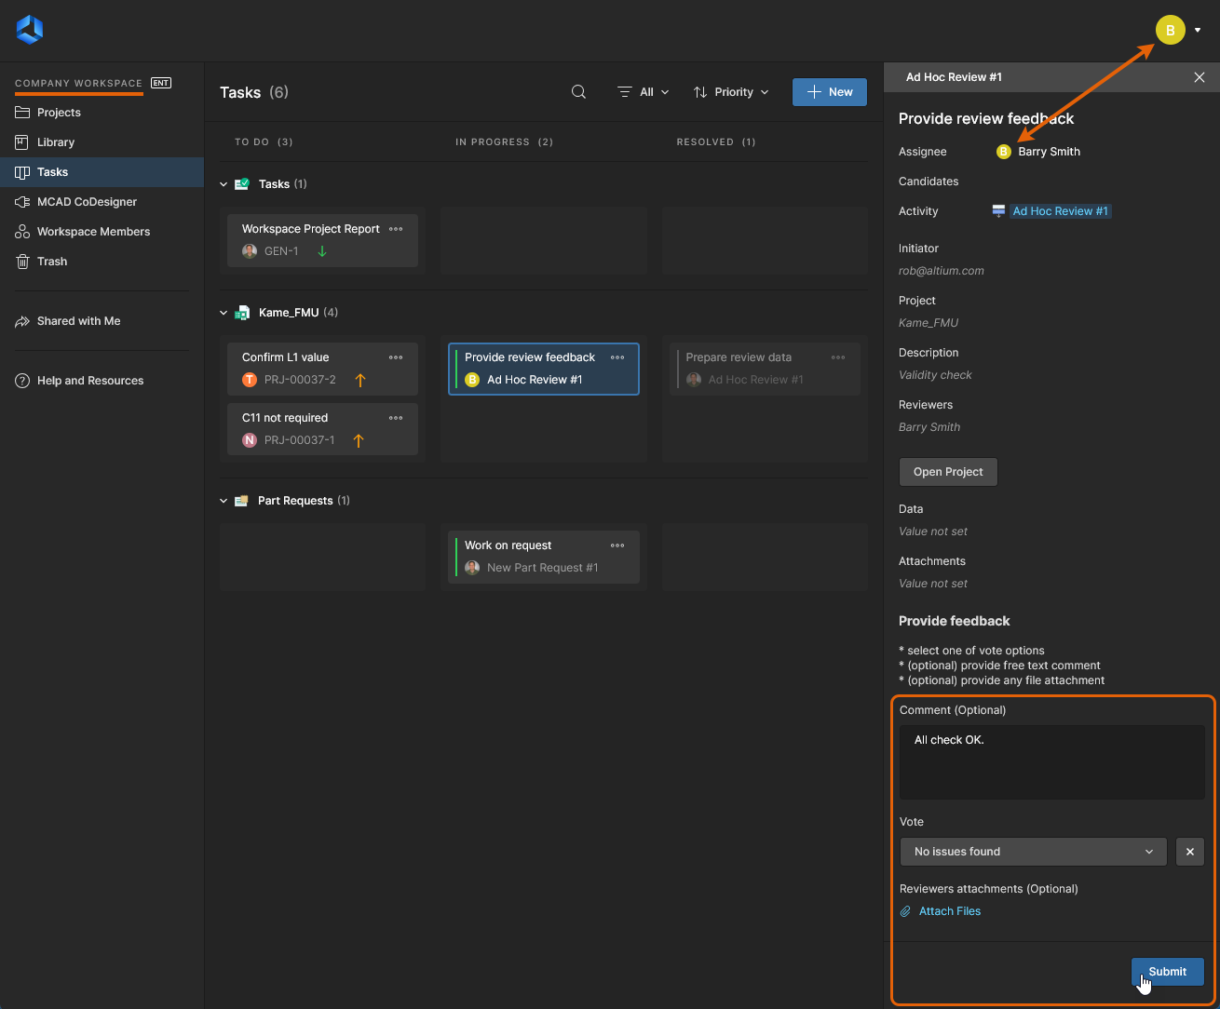Collapse the Part Requests group

point(224,501)
